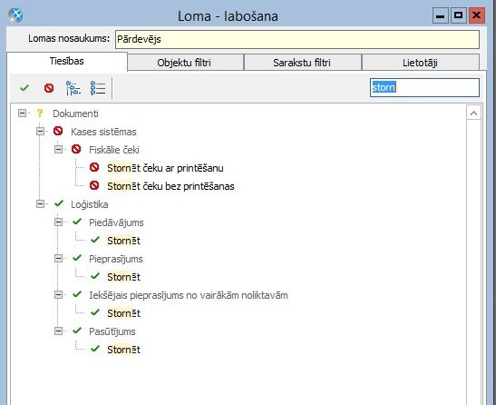Collapse the Pieprasījums node

[59, 258]
